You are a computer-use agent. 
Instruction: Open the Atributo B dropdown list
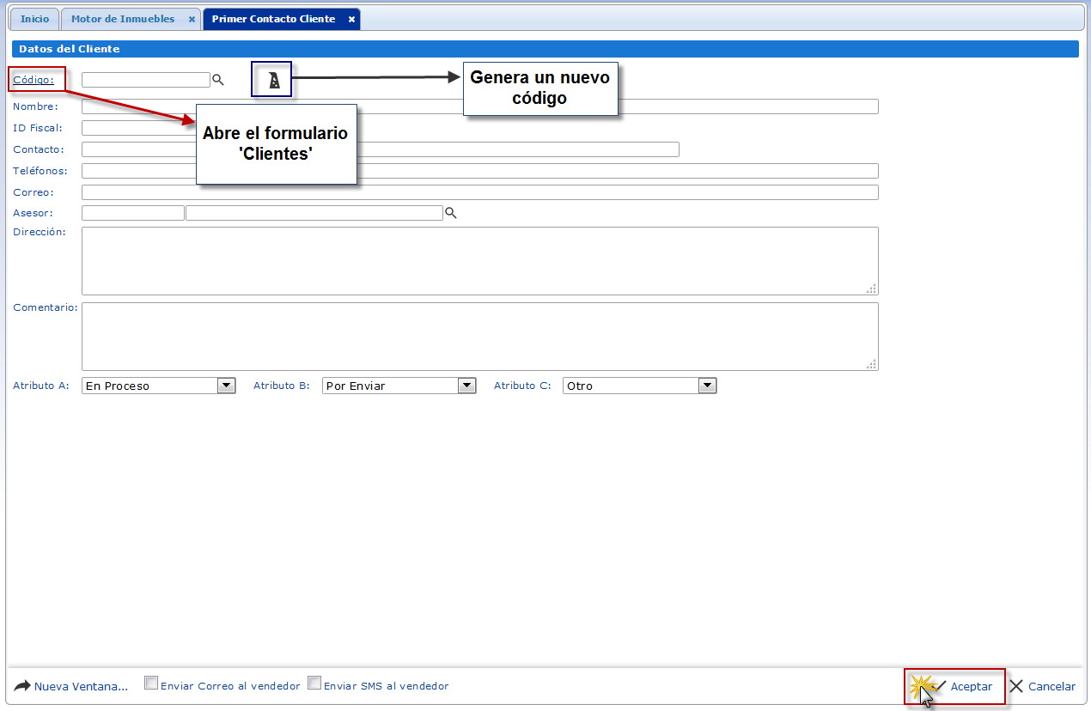466,386
